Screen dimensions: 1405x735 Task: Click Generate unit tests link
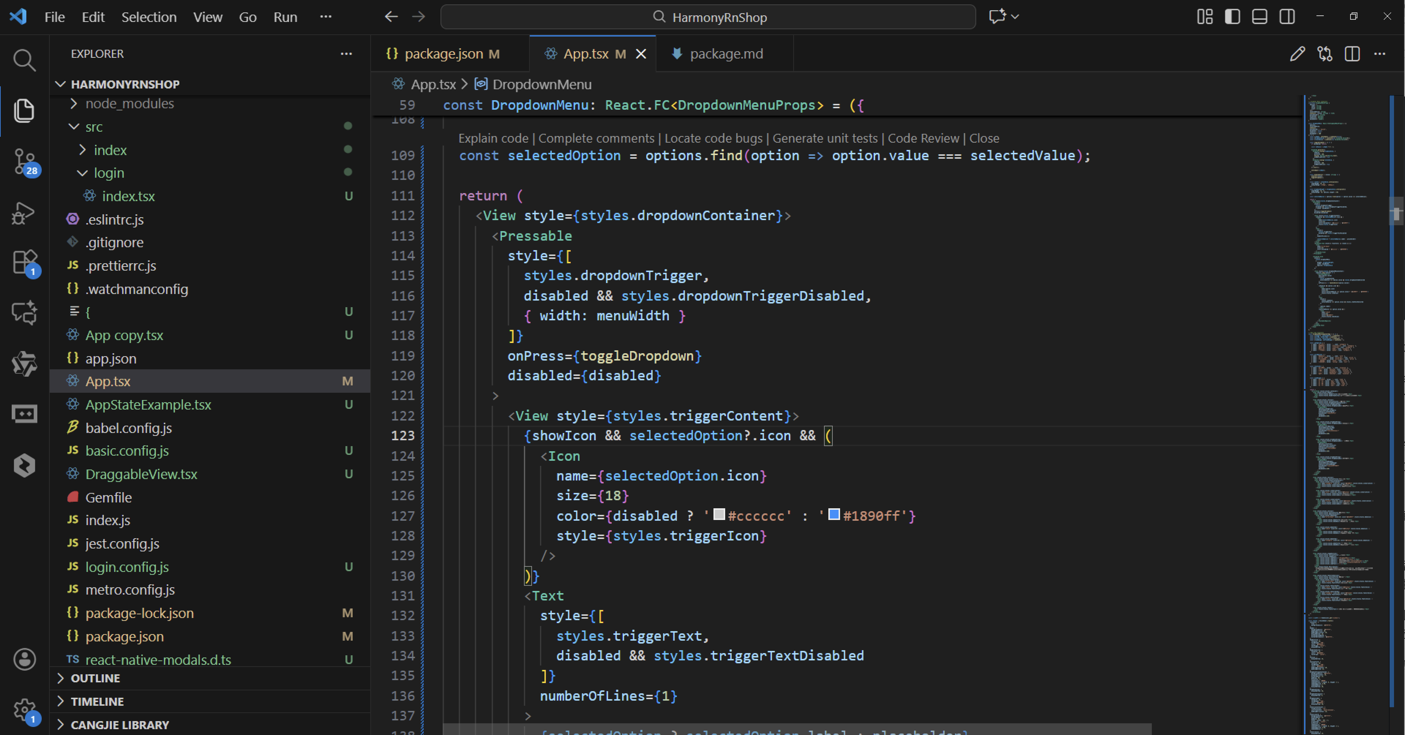click(825, 139)
